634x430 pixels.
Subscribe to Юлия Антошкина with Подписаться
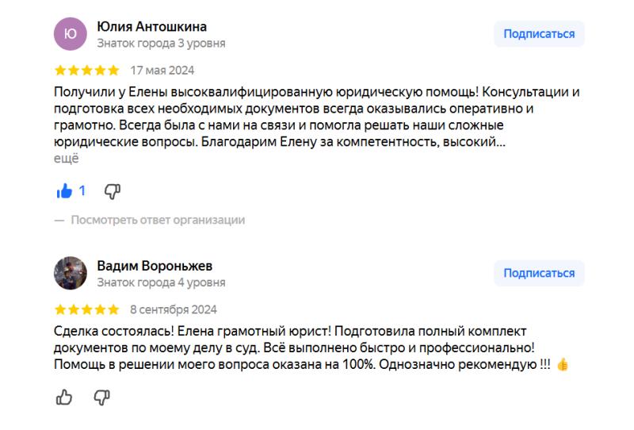point(539,34)
